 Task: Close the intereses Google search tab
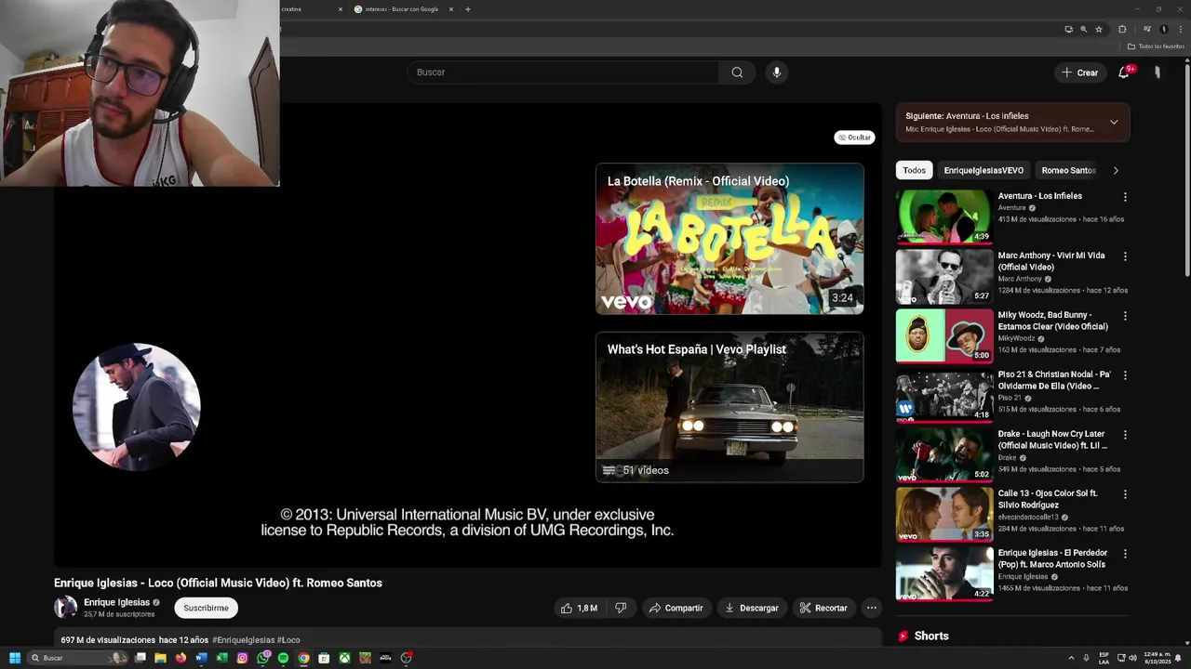pos(451,9)
